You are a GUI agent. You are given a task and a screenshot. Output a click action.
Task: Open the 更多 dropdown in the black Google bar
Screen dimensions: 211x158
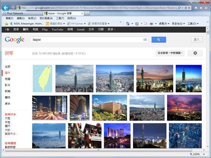click(x=111, y=29)
